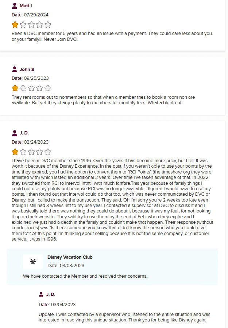This screenshot has width=228, height=328.
Task: Click the user avatar icon beside Matt I
Action: (15, 6)
